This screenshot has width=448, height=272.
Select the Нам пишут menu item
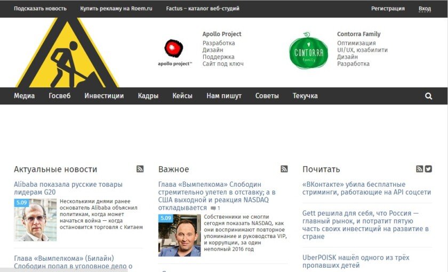[224, 96]
